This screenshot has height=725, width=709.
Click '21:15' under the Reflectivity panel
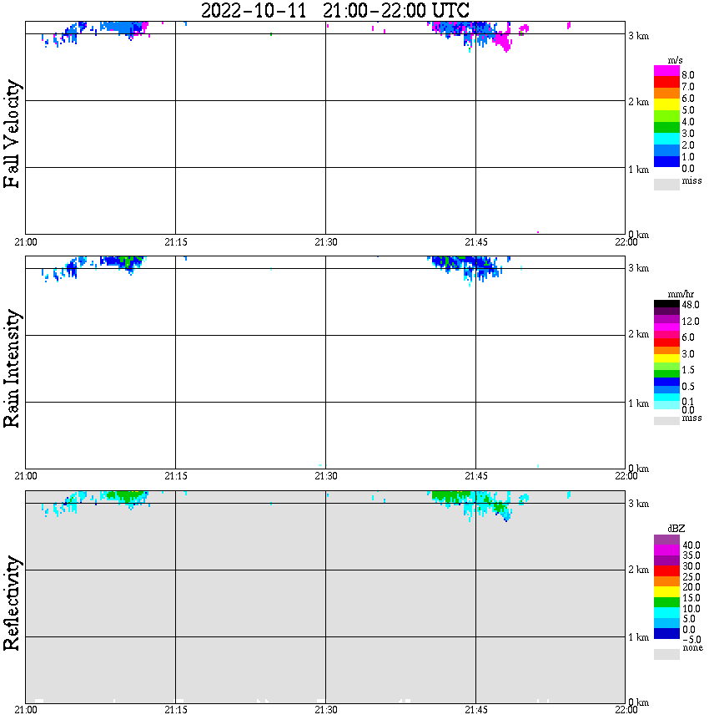click(176, 710)
